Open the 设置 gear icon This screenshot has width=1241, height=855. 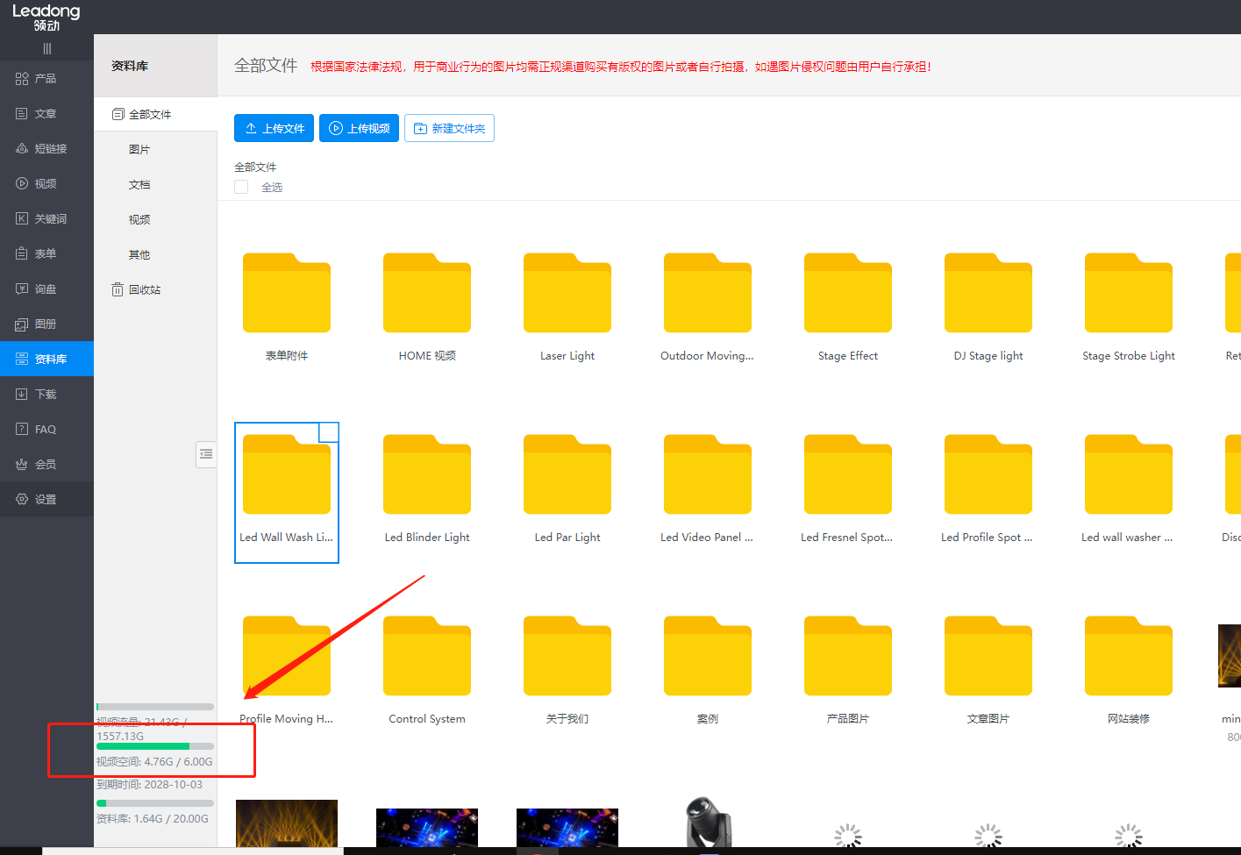point(22,500)
